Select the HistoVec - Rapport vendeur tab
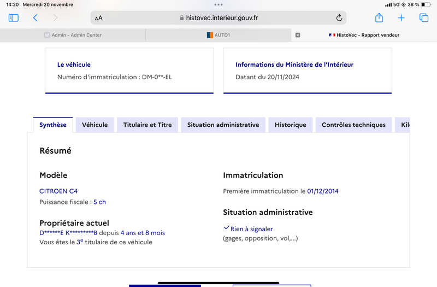The height and width of the screenshot is (287, 437). coord(364,35)
